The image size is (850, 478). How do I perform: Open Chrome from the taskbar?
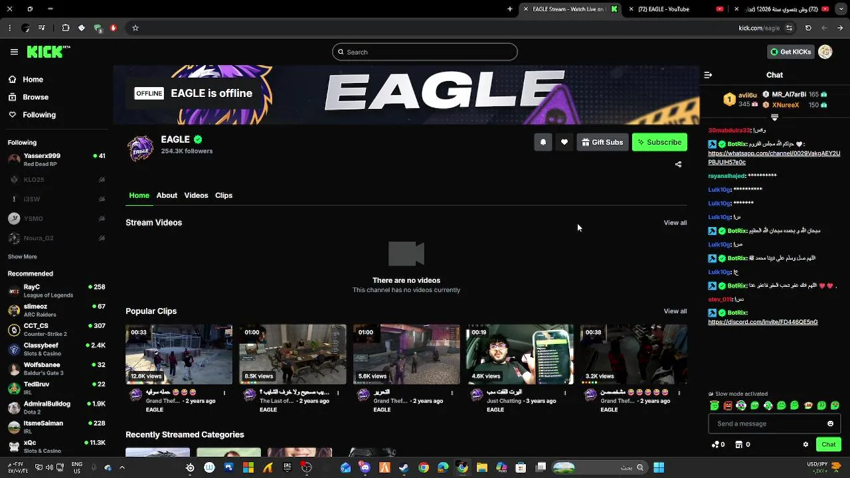coord(424,467)
